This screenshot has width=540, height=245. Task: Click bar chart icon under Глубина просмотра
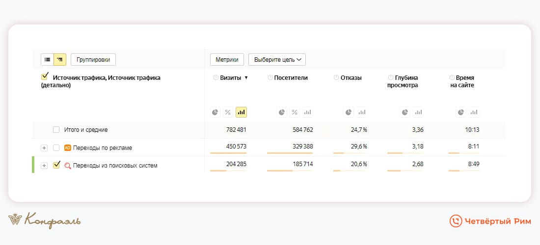[418, 112]
